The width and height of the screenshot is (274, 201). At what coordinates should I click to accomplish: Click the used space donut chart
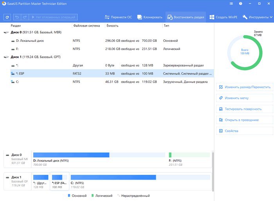pos(245,52)
